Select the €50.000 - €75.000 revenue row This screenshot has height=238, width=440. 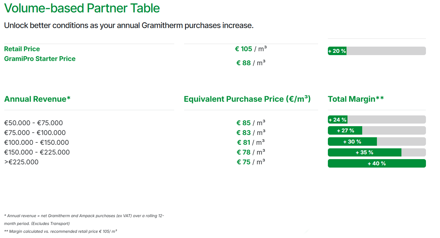pyautogui.click(x=33, y=123)
